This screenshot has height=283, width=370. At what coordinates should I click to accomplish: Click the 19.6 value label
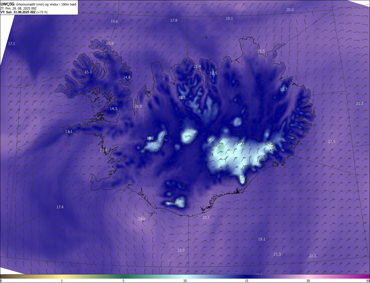point(114,21)
